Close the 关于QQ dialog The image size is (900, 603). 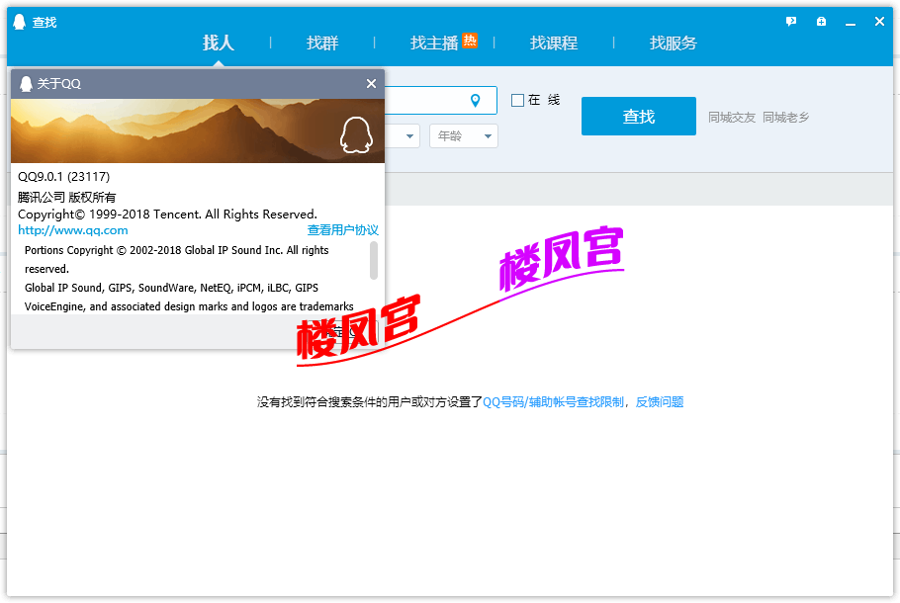pyautogui.click(x=371, y=84)
